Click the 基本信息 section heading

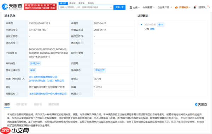tap(10, 16)
